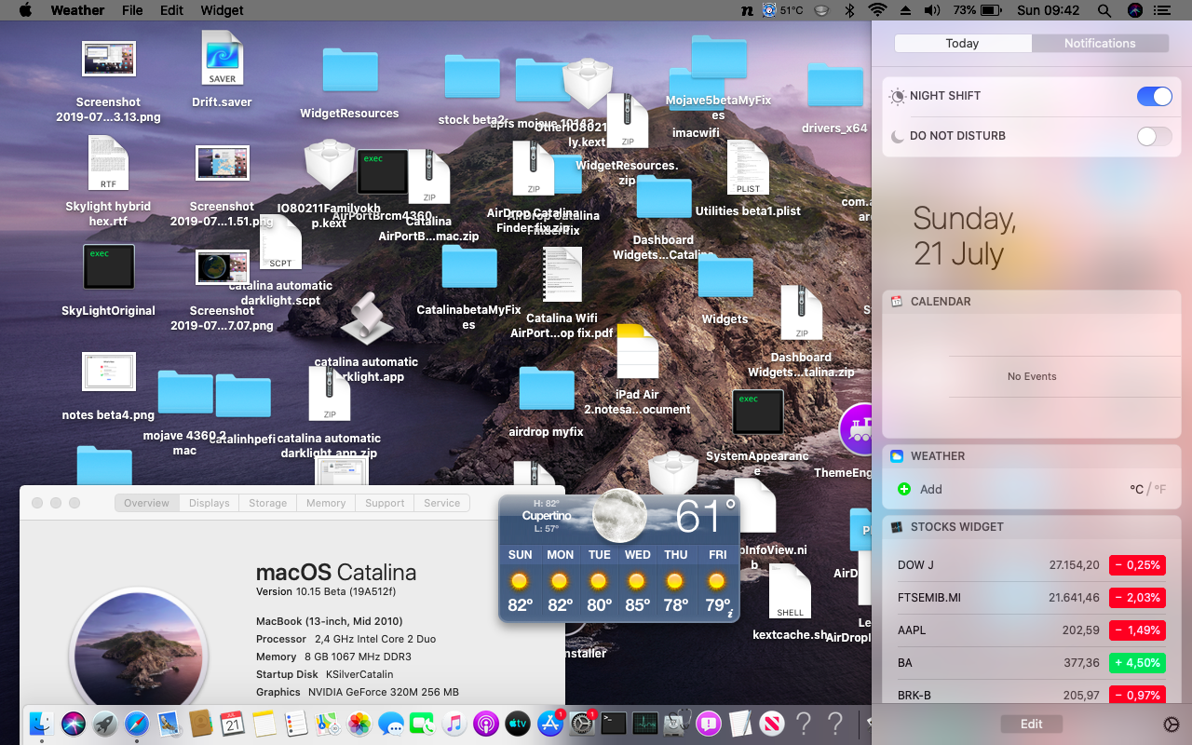Image resolution: width=1192 pixels, height=745 pixels.
Task: Click Edit button at Notification Center bottom
Action: (x=1031, y=725)
